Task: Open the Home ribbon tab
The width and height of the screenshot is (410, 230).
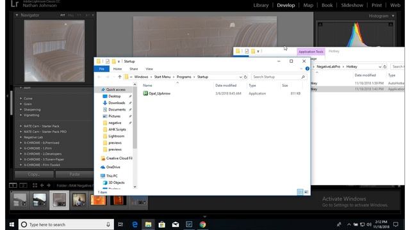Action: click(117, 69)
